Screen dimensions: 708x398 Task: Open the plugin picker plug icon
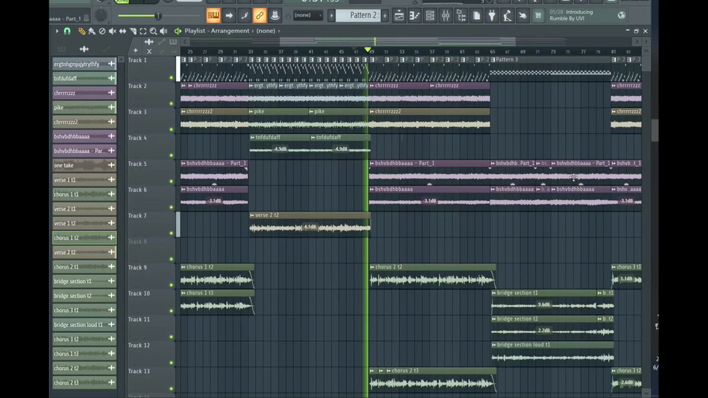point(491,15)
